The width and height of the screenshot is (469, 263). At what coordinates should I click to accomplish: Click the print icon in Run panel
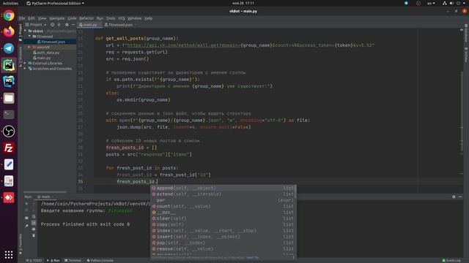tap(34, 229)
